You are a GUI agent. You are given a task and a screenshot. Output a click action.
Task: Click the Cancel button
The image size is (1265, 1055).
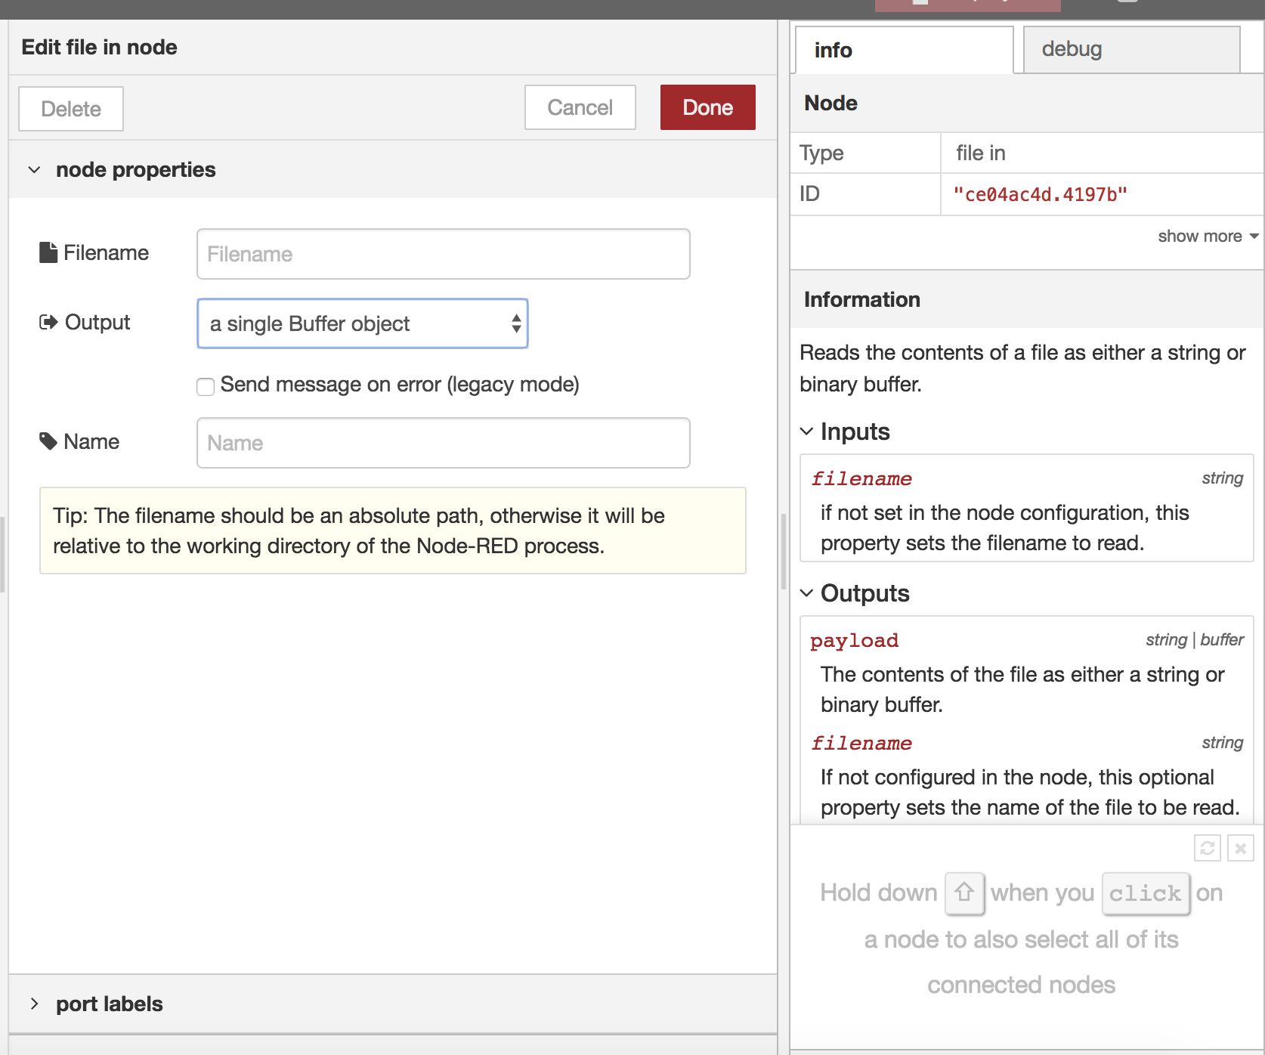580,107
